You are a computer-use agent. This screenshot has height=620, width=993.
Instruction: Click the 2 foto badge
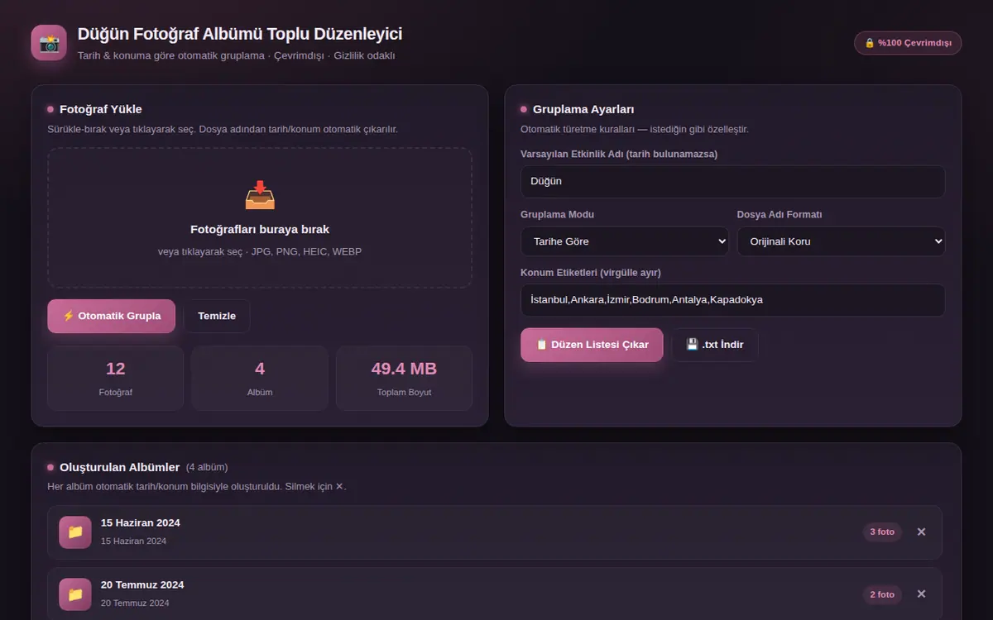tap(882, 594)
